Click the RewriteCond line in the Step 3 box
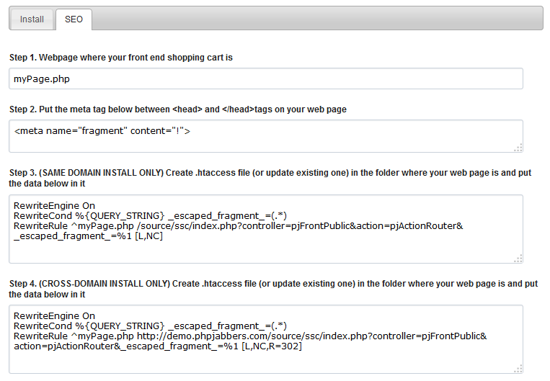The width and height of the screenshot is (550, 381). 150,216
